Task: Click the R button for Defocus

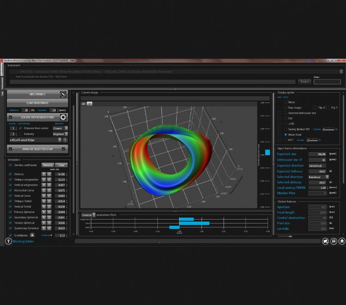Action: click(44, 174)
